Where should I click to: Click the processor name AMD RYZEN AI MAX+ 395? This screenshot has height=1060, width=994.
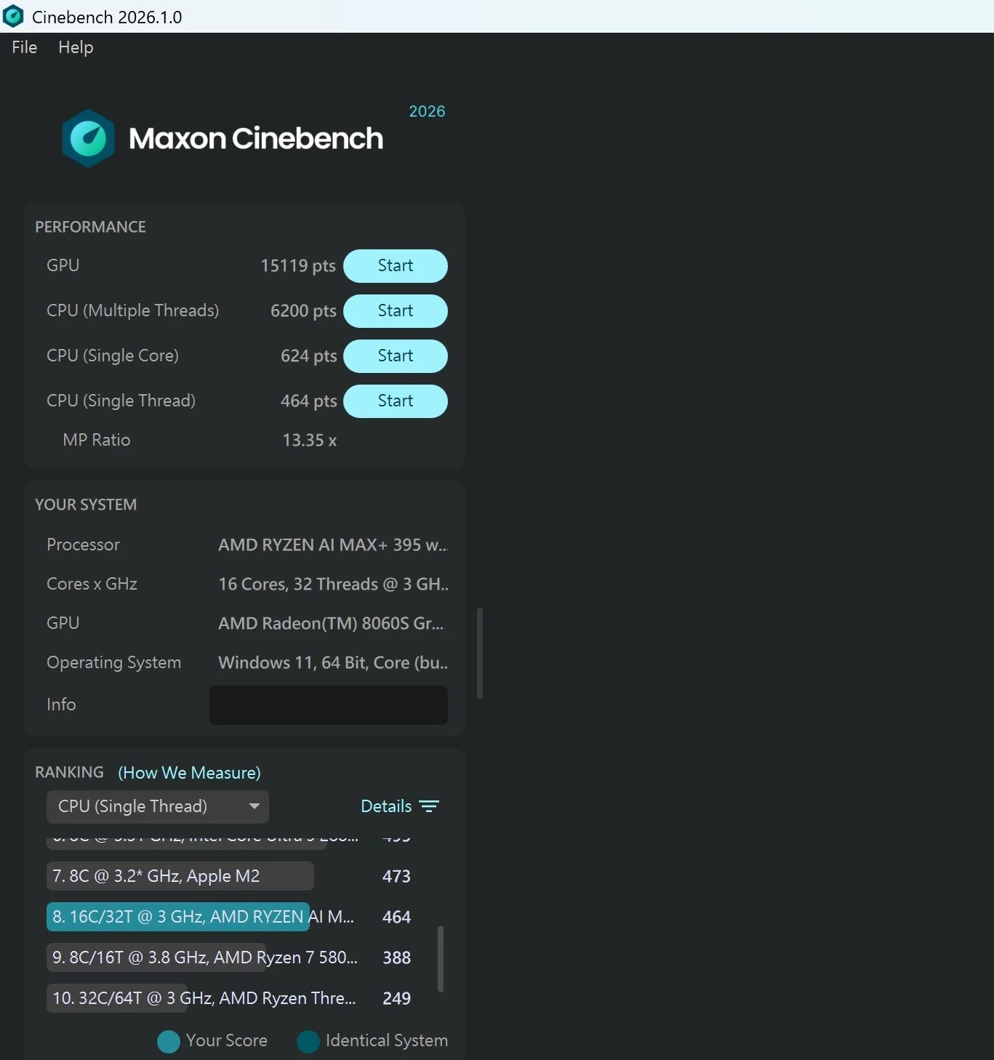click(x=333, y=545)
